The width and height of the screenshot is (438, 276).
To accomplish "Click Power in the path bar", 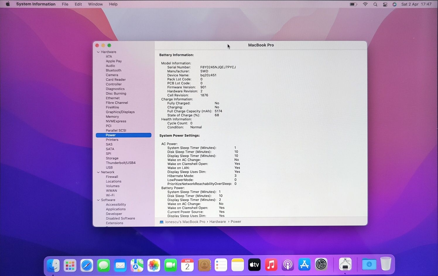I will point(236,222).
